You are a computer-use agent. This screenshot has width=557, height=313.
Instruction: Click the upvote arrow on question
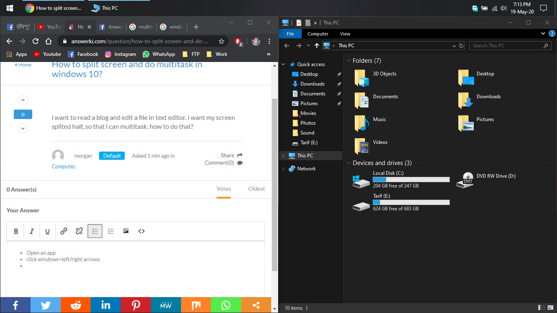point(23,100)
